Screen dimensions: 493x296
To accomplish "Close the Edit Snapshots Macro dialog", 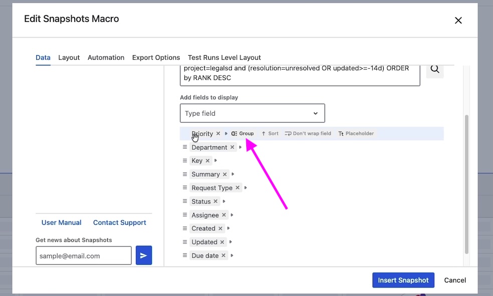I will click(x=458, y=21).
